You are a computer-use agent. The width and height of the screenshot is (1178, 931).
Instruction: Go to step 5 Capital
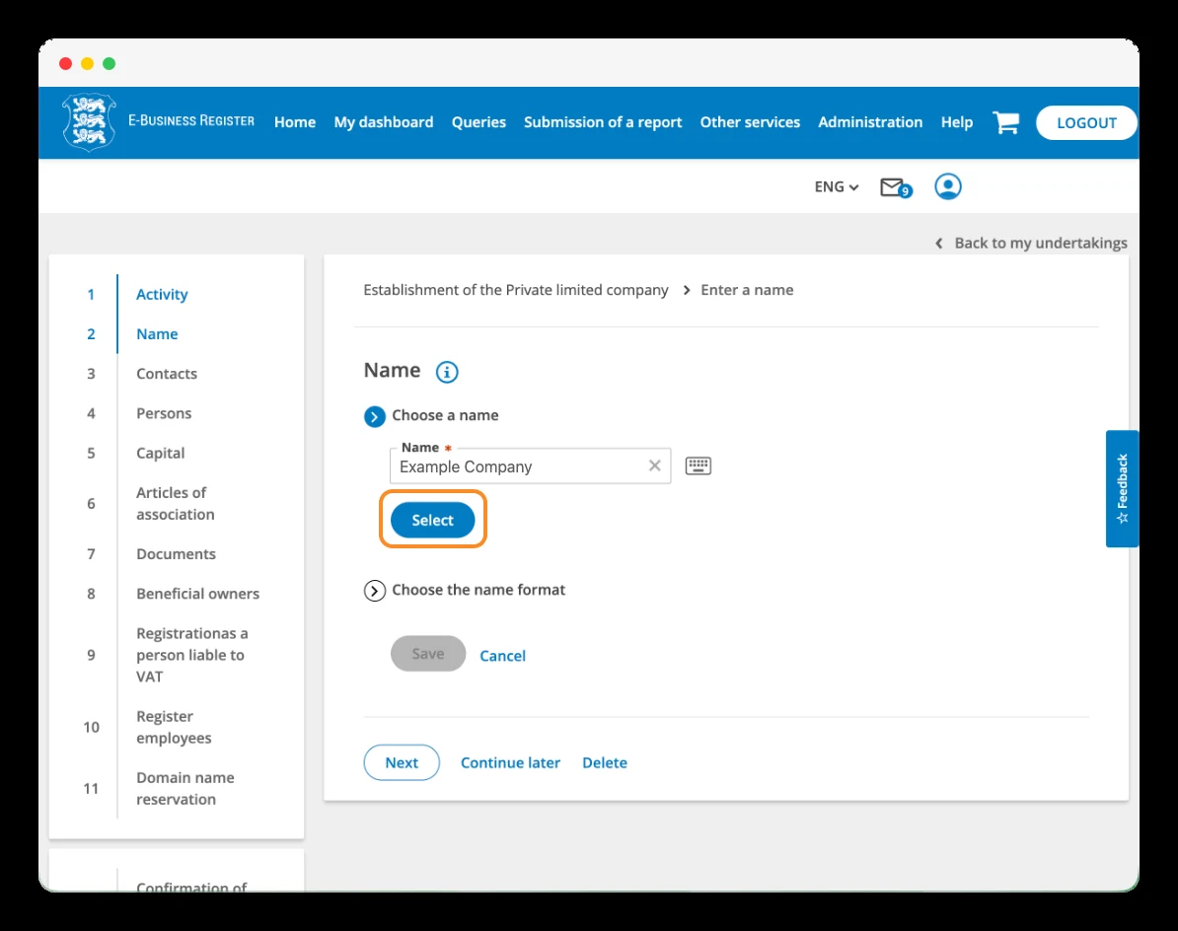point(160,454)
